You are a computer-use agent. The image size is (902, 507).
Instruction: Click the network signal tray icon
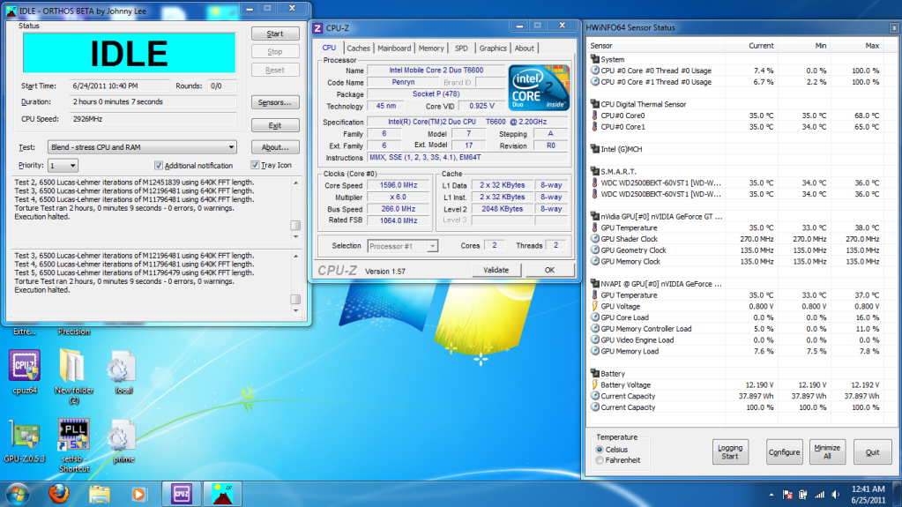tap(819, 495)
